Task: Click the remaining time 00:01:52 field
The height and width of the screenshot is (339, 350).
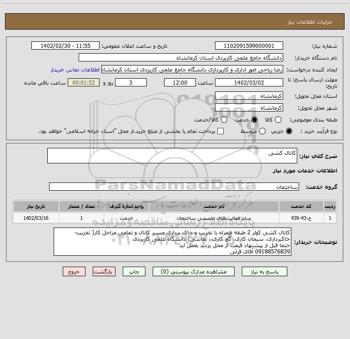Action: (x=84, y=82)
